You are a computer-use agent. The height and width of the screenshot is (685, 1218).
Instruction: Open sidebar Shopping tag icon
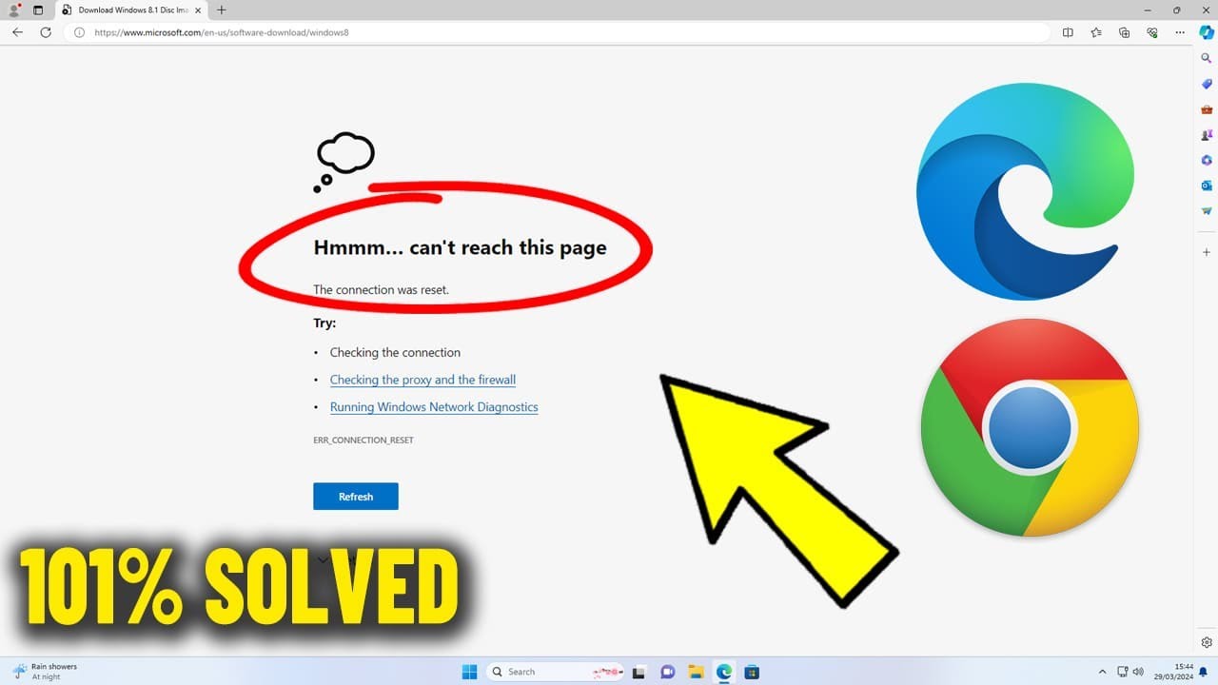(1207, 84)
